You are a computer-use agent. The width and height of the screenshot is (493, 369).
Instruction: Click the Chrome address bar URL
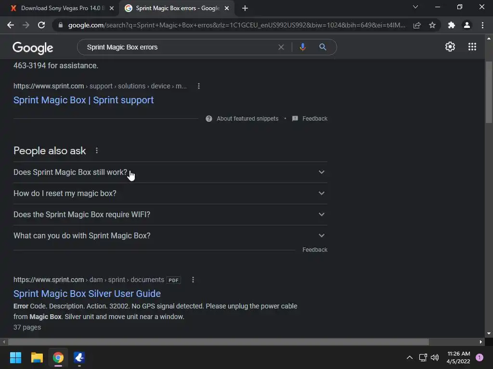(236, 25)
